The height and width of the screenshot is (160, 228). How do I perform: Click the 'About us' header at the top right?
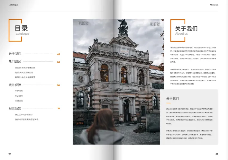pyautogui.click(x=214, y=4)
